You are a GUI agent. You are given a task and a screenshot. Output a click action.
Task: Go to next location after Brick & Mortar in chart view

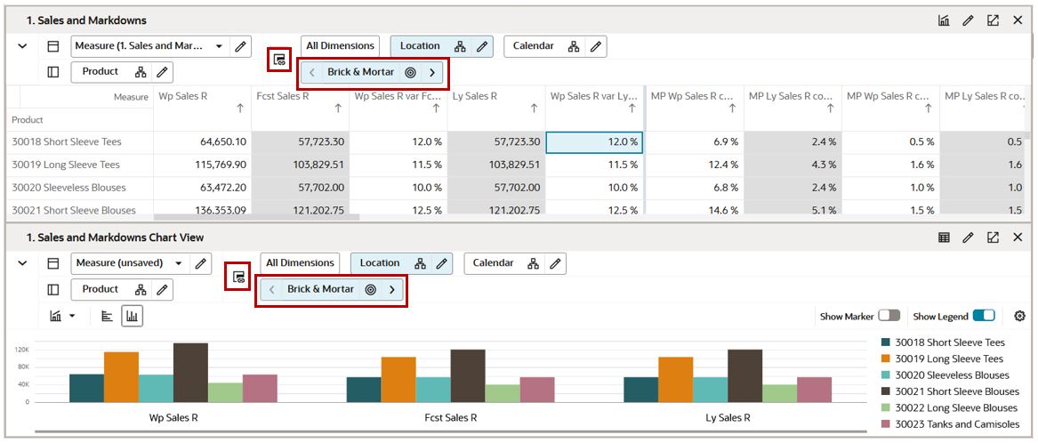tap(392, 289)
